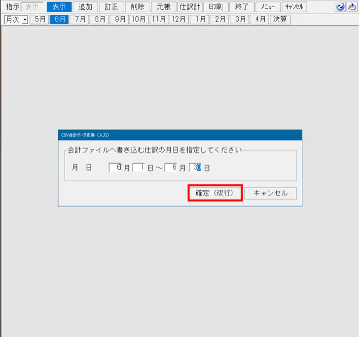Open 仕訳計 from the toolbar
Viewport: 359px width, 337px height.
(190, 7)
